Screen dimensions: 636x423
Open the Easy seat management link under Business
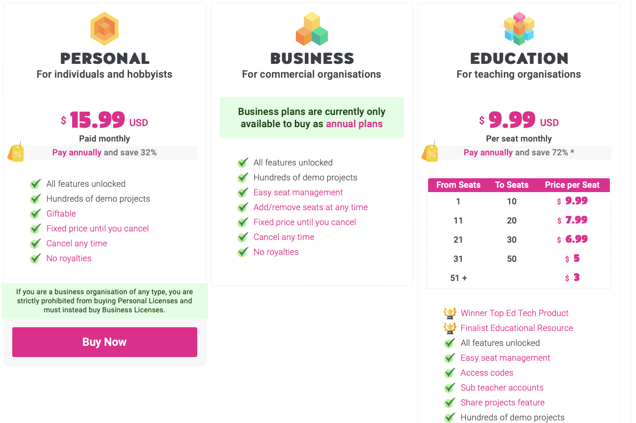pos(298,193)
